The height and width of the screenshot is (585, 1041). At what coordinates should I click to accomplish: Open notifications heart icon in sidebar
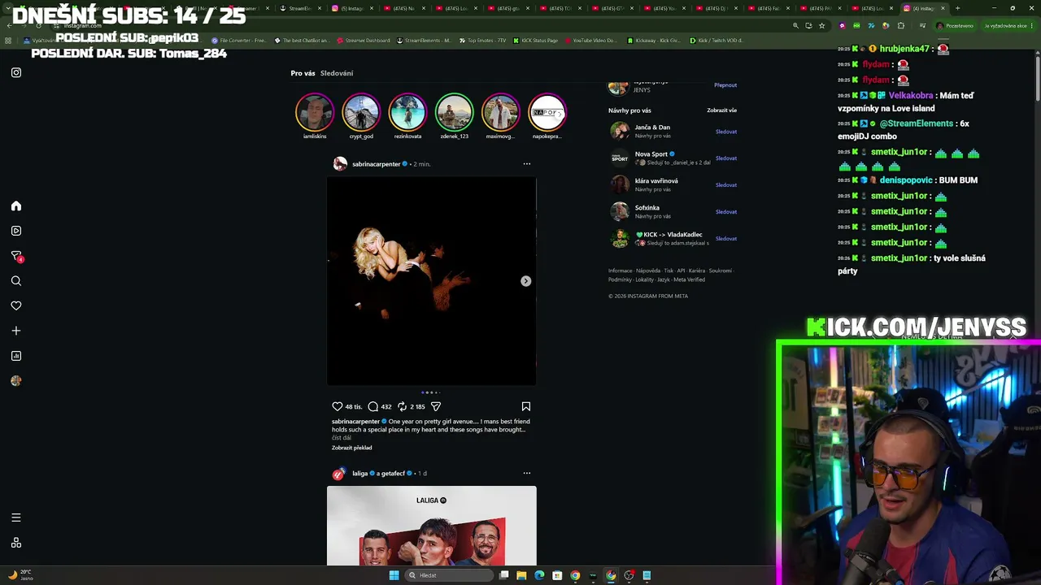(16, 305)
